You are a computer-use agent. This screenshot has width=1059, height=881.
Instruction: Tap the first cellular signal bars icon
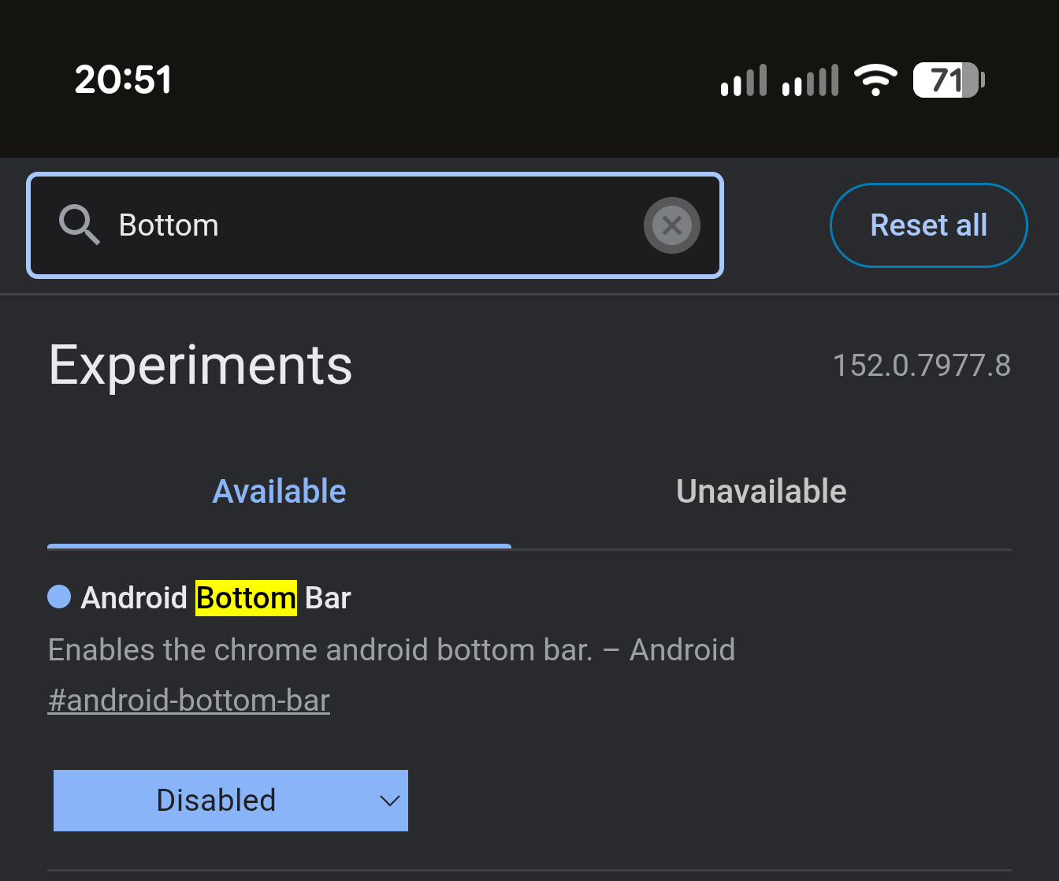[744, 80]
